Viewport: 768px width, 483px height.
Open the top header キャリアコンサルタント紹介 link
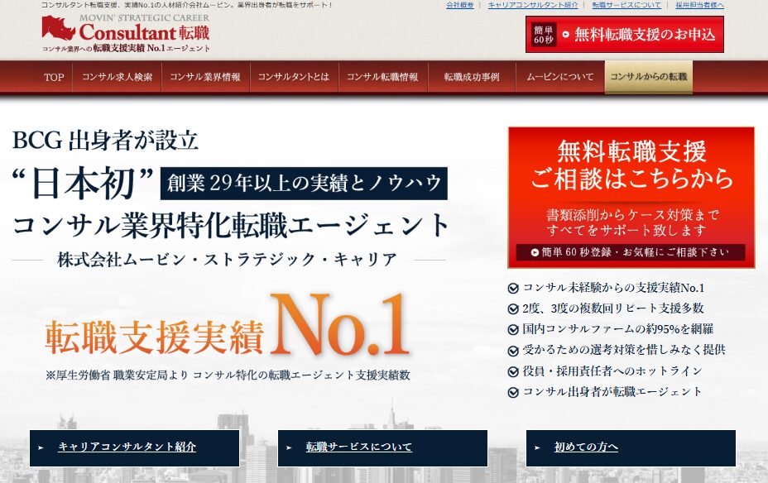(x=533, y=5)
